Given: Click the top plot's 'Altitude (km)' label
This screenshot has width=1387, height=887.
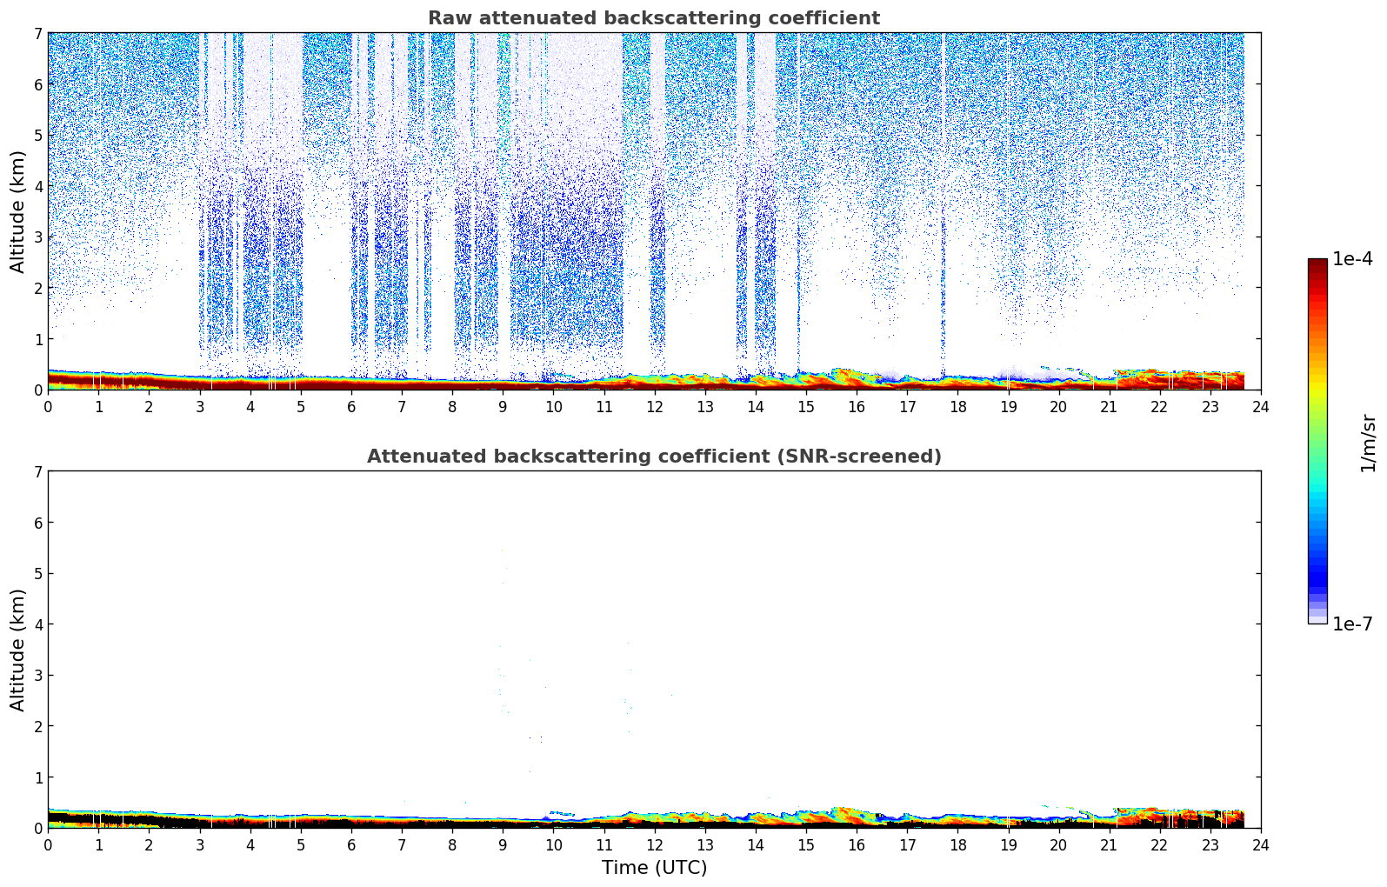Looking at the screenshot, I should pyautogui.click(x=18, y=211).
